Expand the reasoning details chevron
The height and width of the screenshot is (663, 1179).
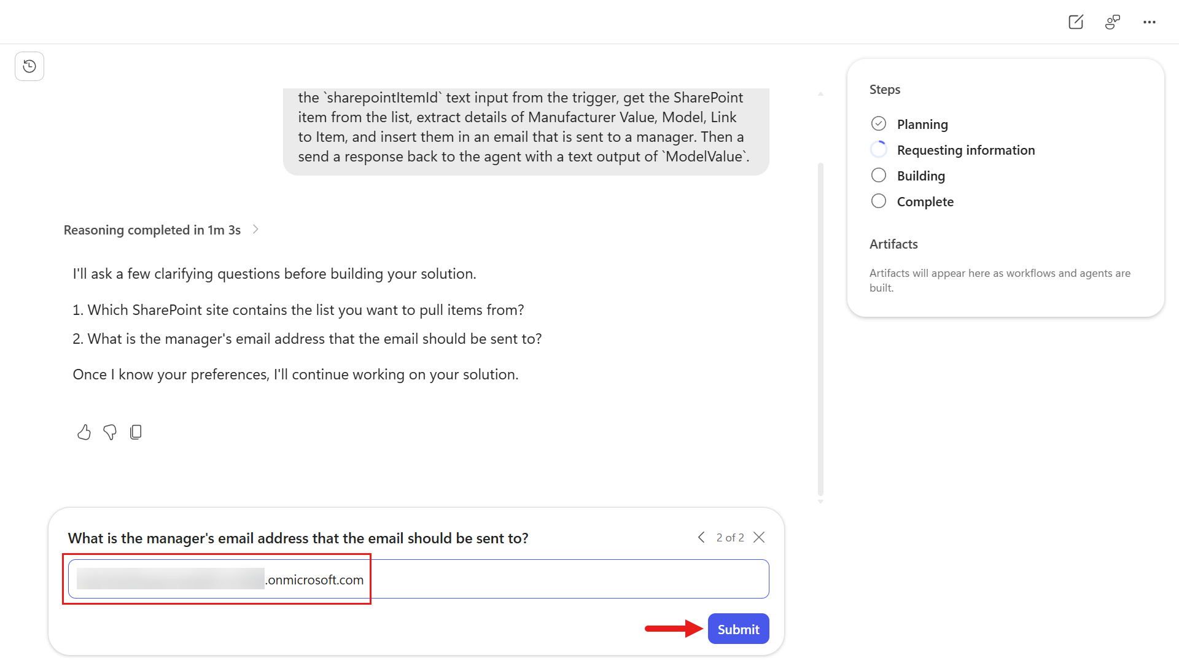click(255, 230)
